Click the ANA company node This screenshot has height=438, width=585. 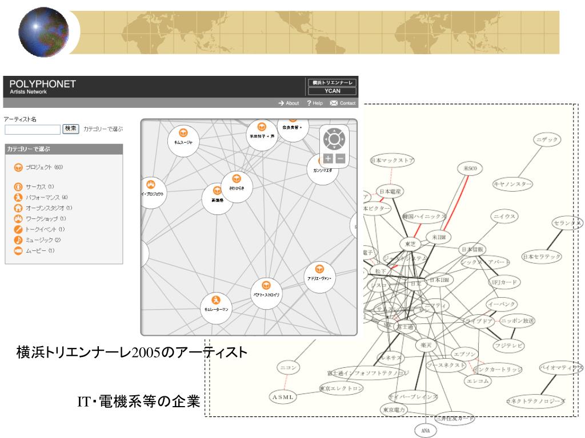tap(425, 431)
